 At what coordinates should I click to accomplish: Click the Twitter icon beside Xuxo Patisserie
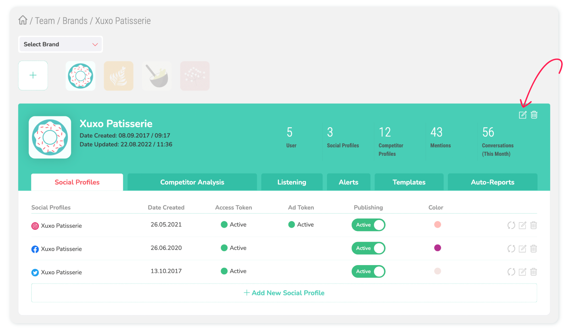tap(35, 273)
